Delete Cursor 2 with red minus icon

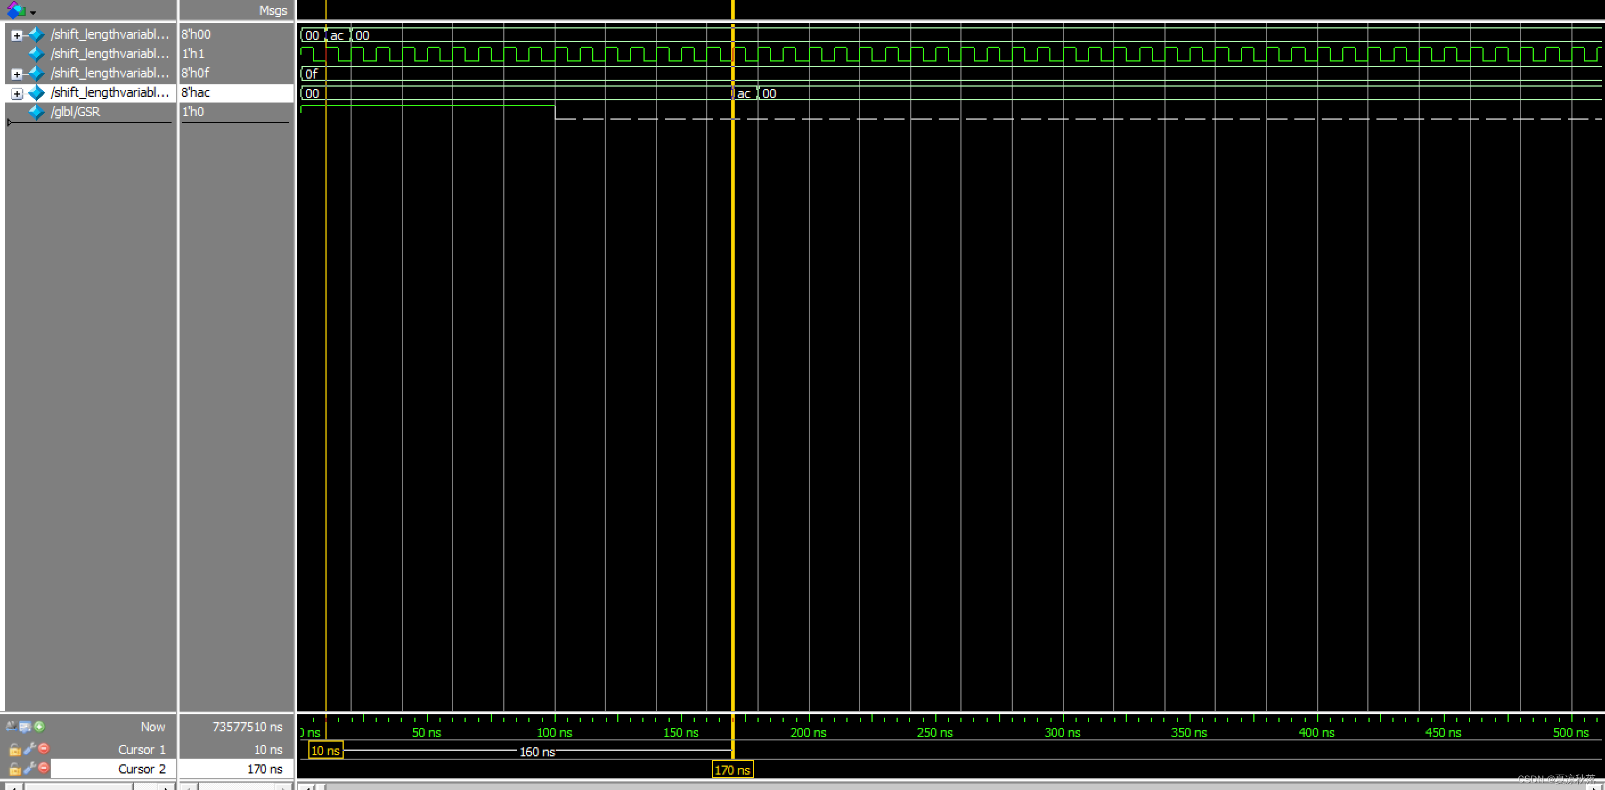pos(44,768)
